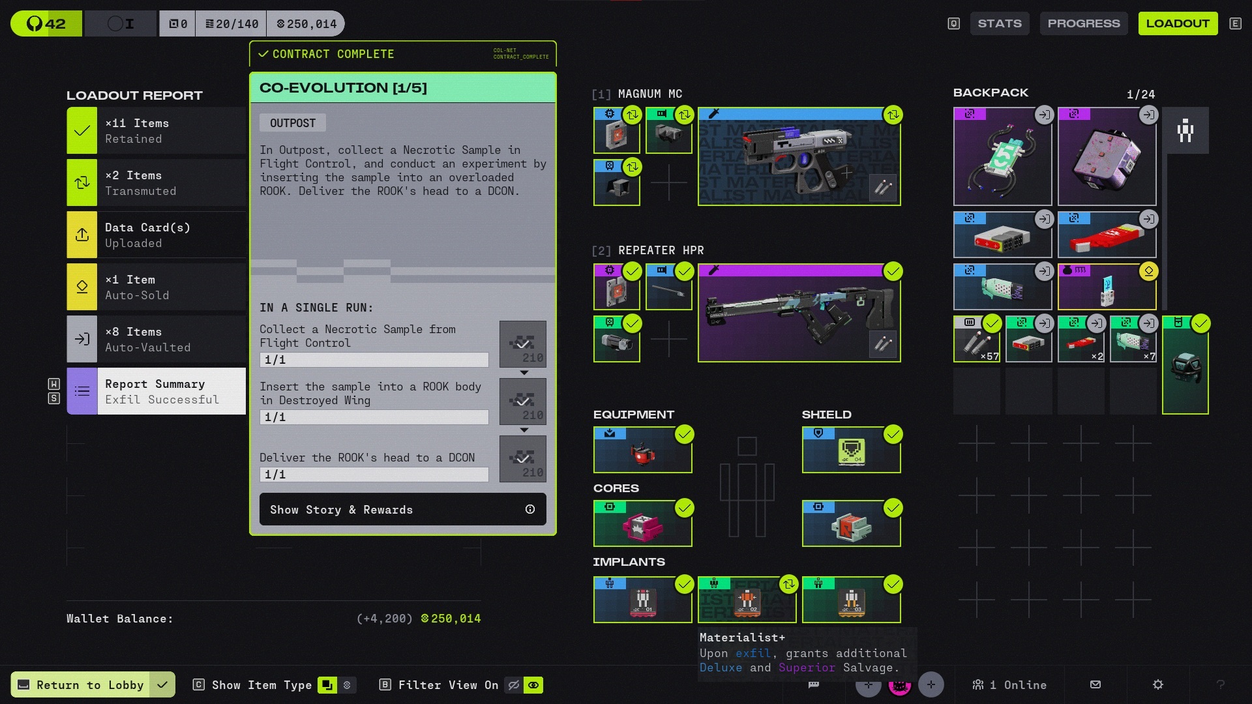Click transmute icon on Magnum MC weapon
This screenshot has width=1252, height=704.
tap(893, 115)
